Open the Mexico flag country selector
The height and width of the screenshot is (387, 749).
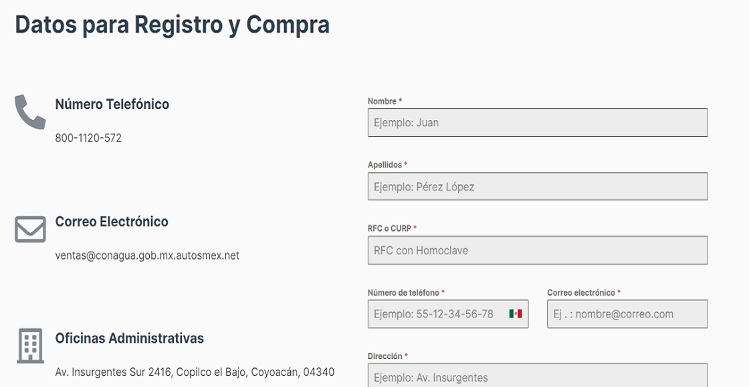point(515,314)
